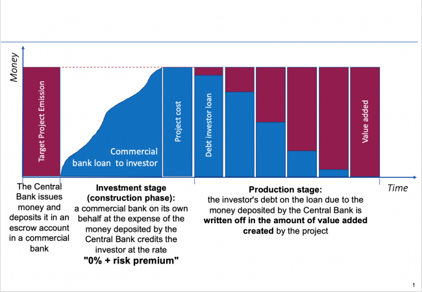The image size is (422, 292).
Task: Select the maroon segment of the fourth production bar
Action: click(x=303, y=109)
